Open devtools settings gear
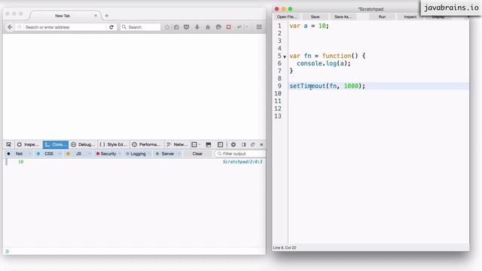This screenshot has width=482, height=271. (233, 145)
